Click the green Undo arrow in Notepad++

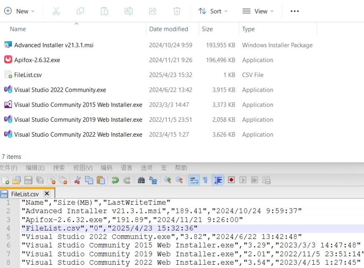(115, 180)
